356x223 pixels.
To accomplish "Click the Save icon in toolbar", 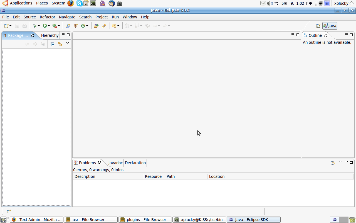I will 17,26.
